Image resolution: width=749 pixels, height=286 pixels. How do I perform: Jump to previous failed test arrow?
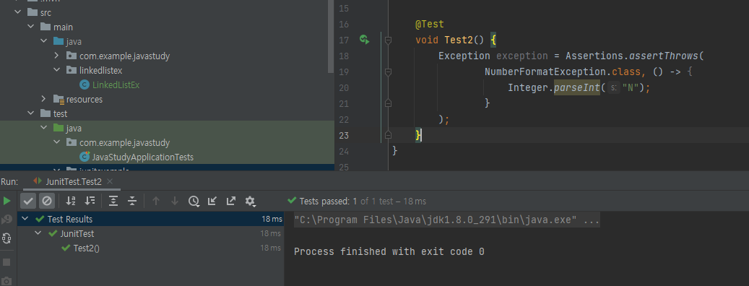point(156,201)
